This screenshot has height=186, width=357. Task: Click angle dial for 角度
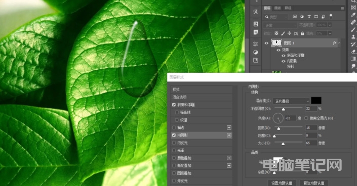click(x=278, y=118)
